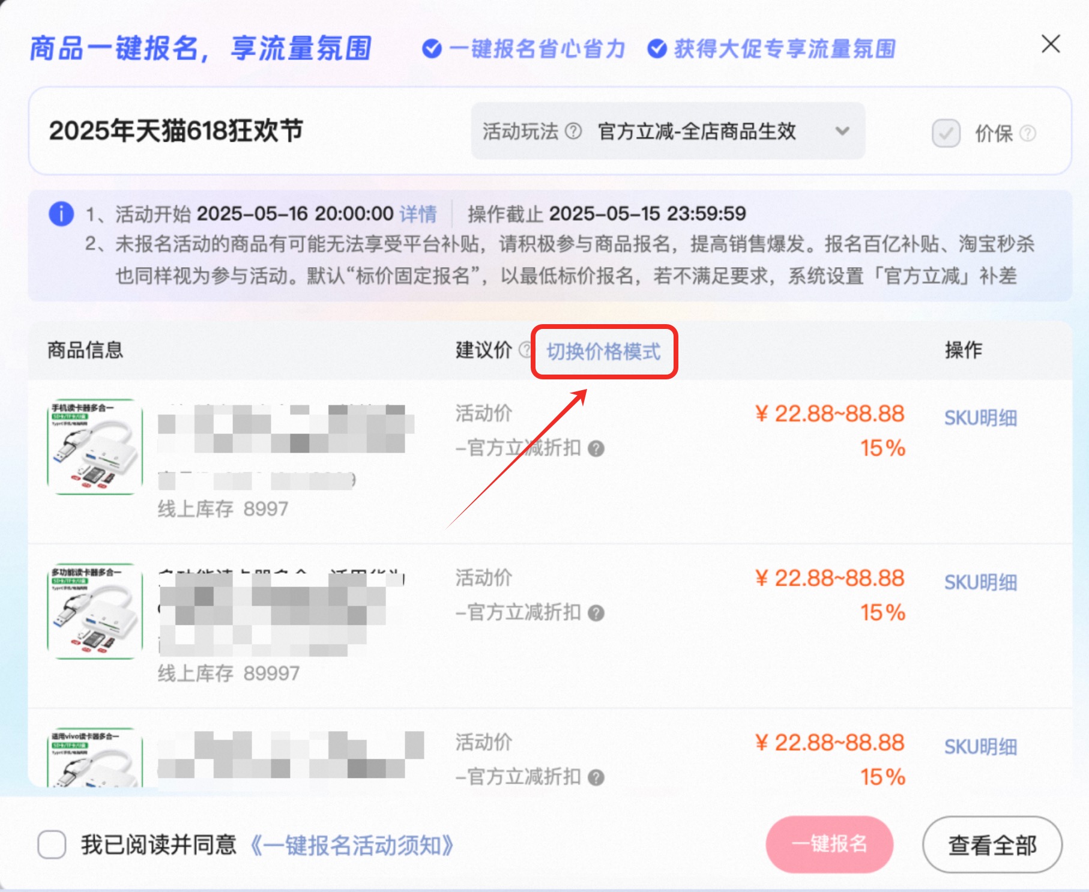This screenshot has width=1089, height=892.
Task: Click 官方立减折扣 help icon in second row
Action: coord(596,613)
